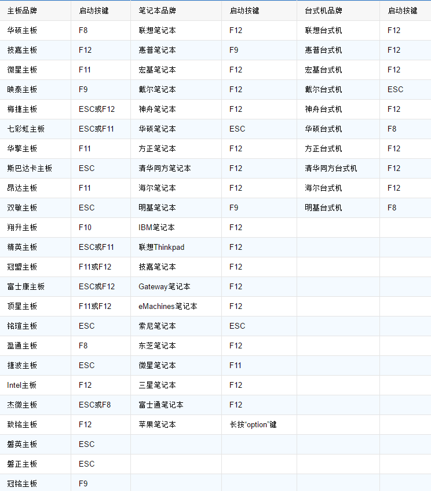Click the Intel主板 cell

22,385
